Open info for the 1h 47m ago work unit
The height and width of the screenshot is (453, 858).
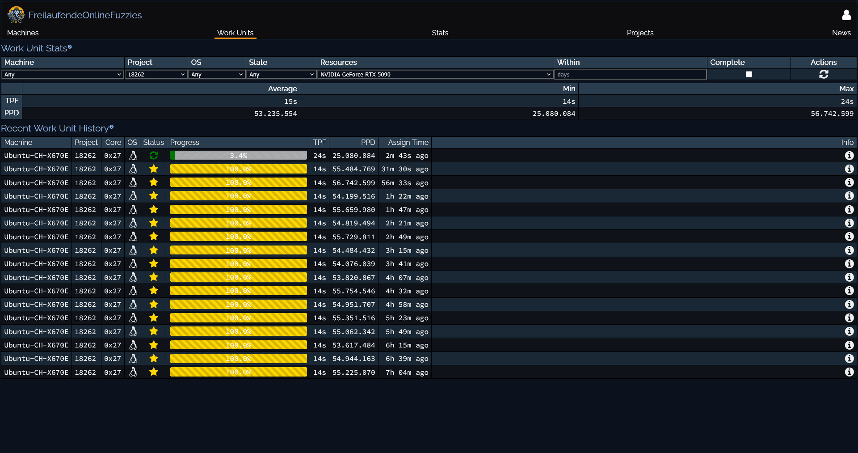(849, 210)
